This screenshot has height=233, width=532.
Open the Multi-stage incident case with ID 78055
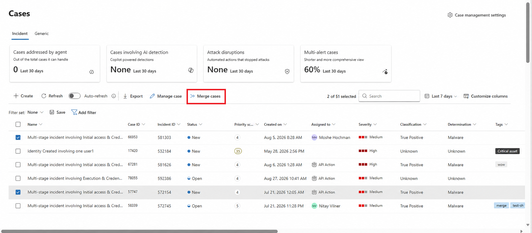pos(75,178)
